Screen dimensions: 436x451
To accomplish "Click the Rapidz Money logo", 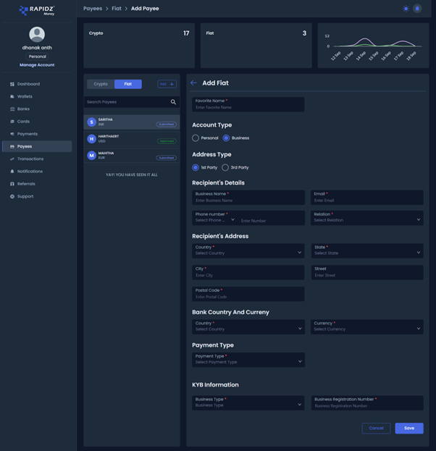I will click(x=37, y=10).
